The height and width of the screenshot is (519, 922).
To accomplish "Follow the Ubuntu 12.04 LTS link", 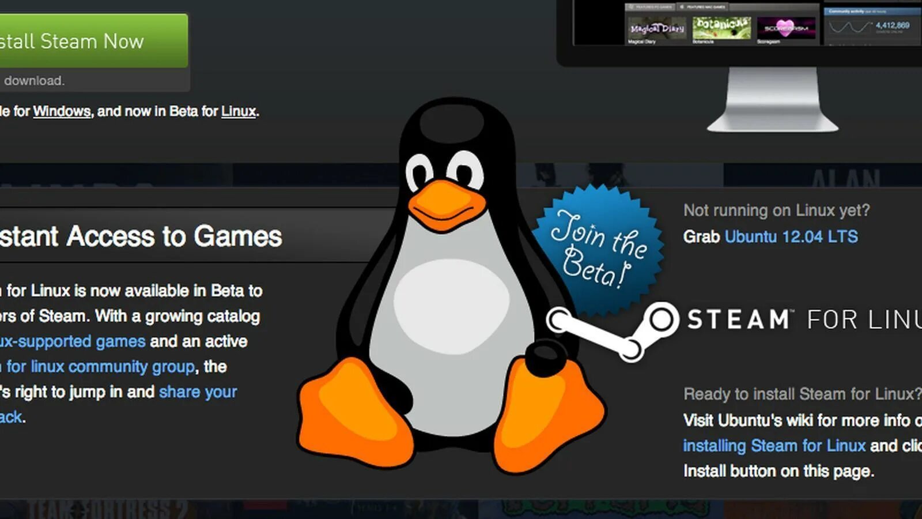I will [791, 236].
